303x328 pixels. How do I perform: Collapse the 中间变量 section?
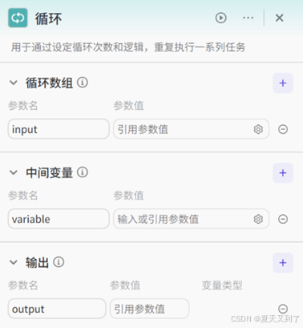coord(14,172)
